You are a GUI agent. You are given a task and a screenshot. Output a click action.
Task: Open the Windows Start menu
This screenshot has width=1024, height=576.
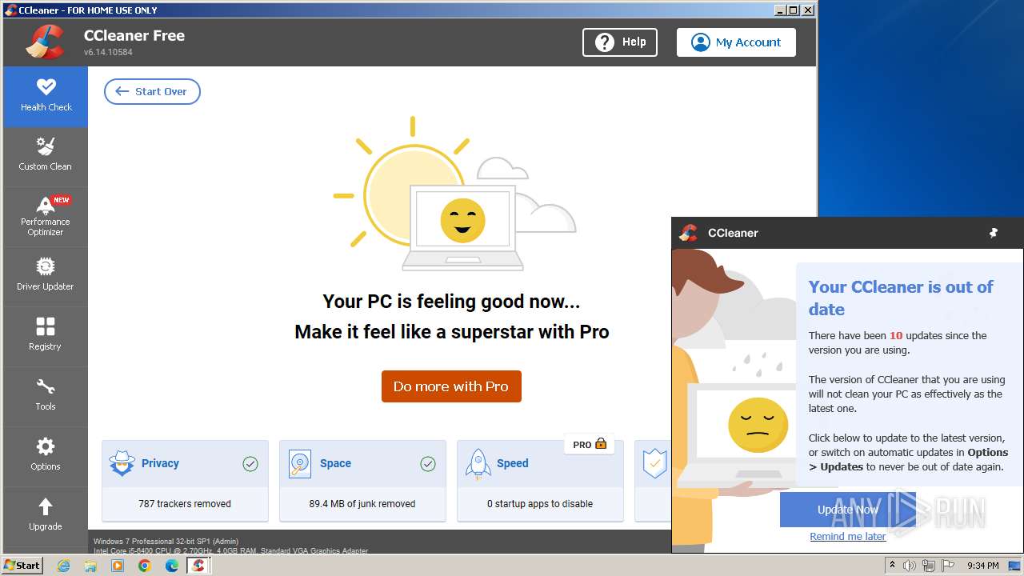pos(22,565)
